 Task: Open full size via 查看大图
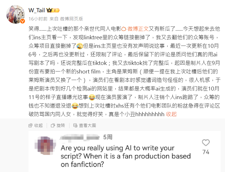(x=87, y=126)
